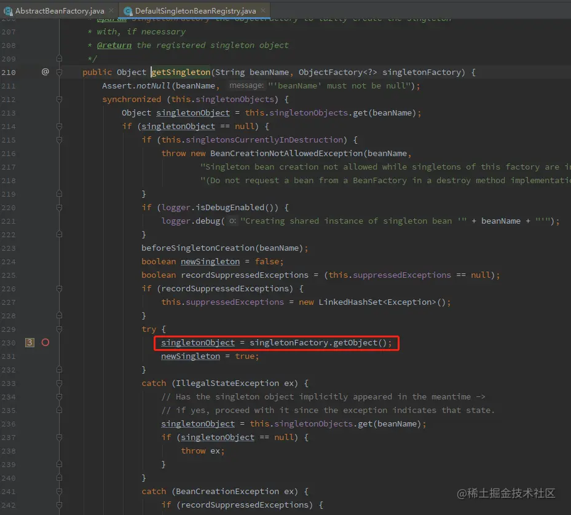Click the 'o:' parameter hint on line 221
The width and height of the screenshot is (571, 515).
pos(232,221)
